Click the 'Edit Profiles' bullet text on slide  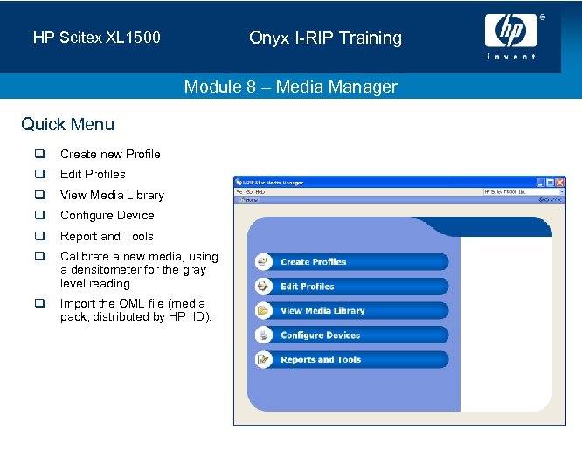[93, 174]
